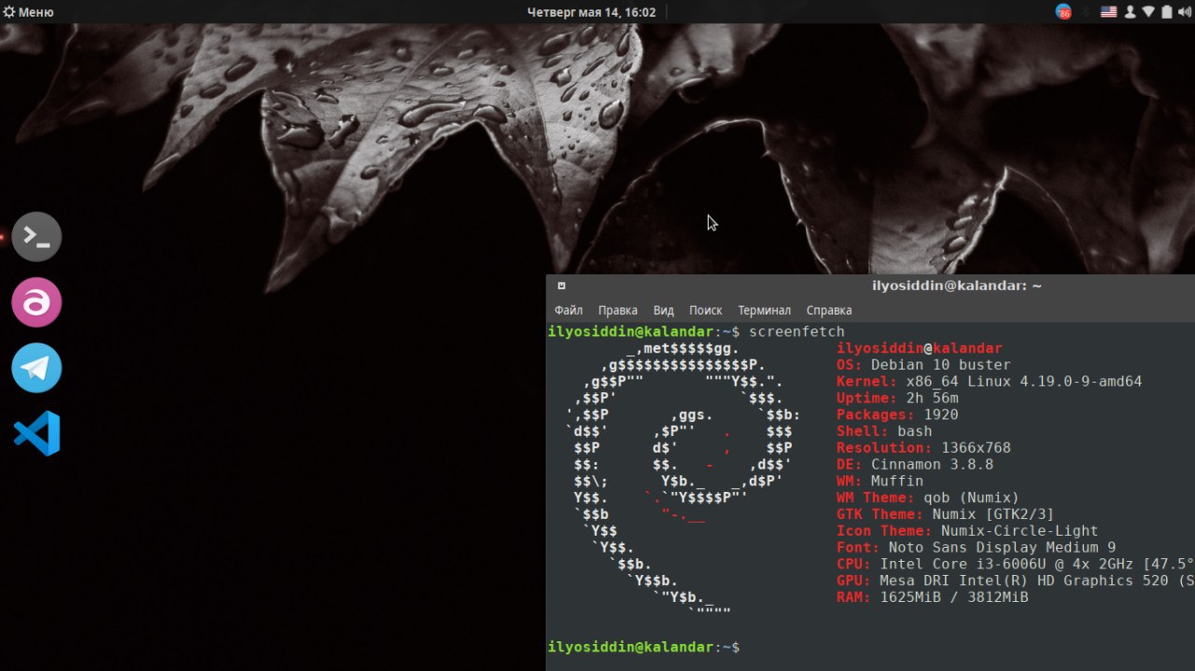Open the Файл menu in terminal

click(569, 311)
